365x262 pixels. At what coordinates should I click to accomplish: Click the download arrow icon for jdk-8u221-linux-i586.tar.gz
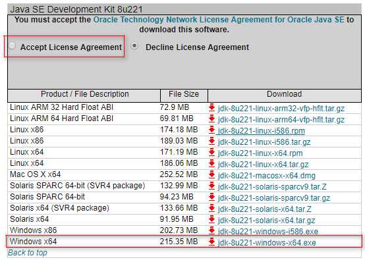(x=211, y=141)
